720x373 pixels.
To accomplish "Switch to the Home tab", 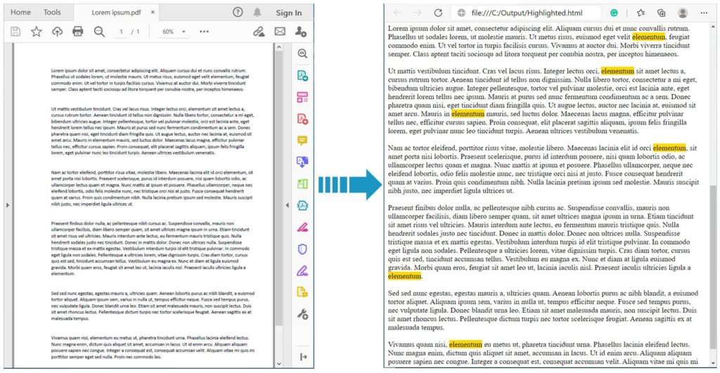I will [20, 13].
